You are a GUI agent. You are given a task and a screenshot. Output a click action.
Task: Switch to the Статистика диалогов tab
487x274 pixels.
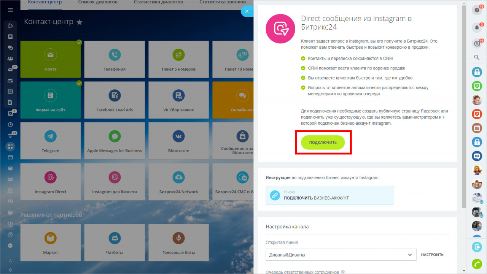coord(158,2)
